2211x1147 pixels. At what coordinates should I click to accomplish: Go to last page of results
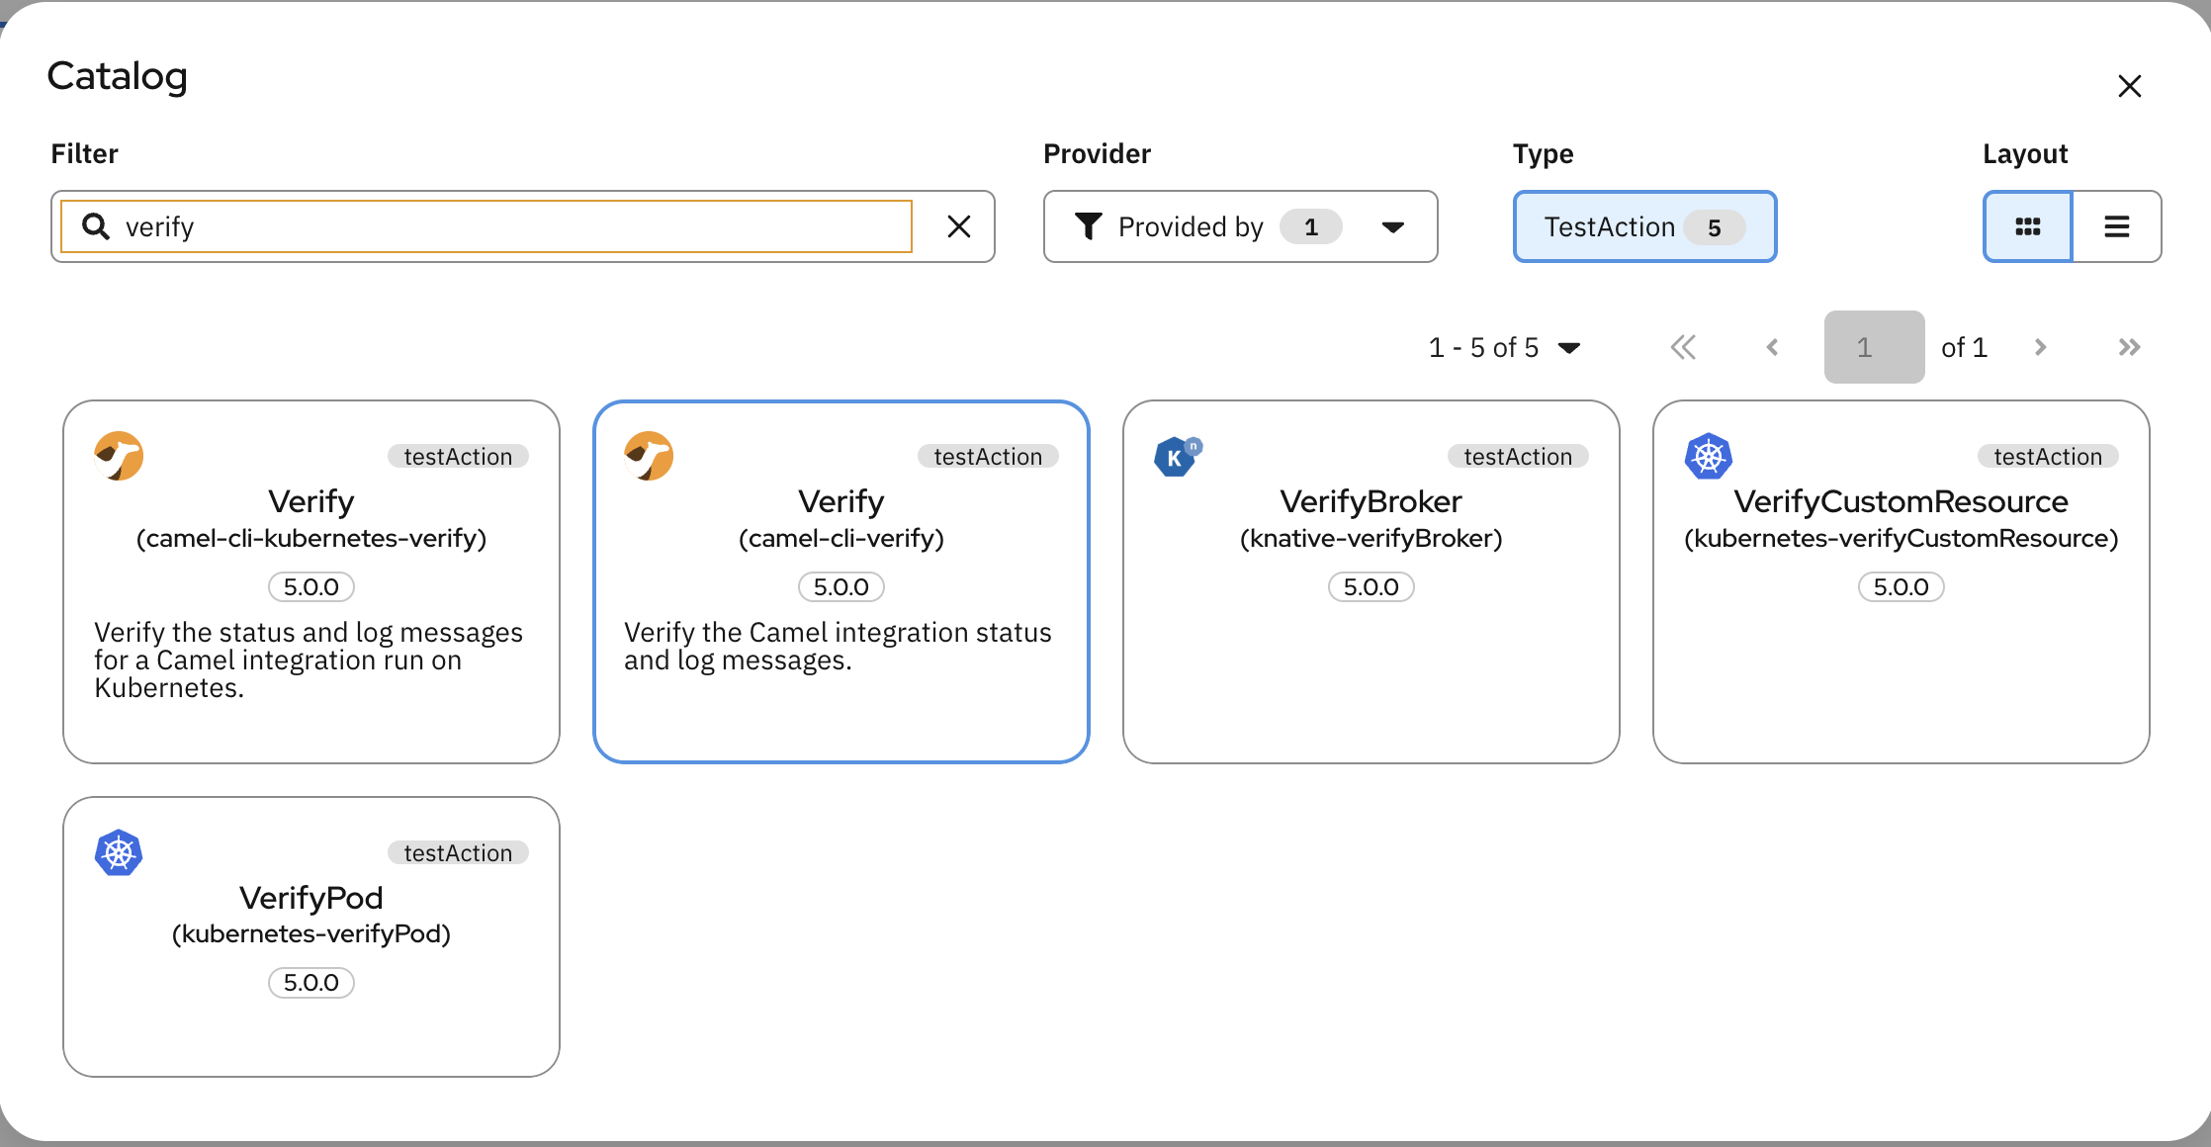(x=2129, y=347)
